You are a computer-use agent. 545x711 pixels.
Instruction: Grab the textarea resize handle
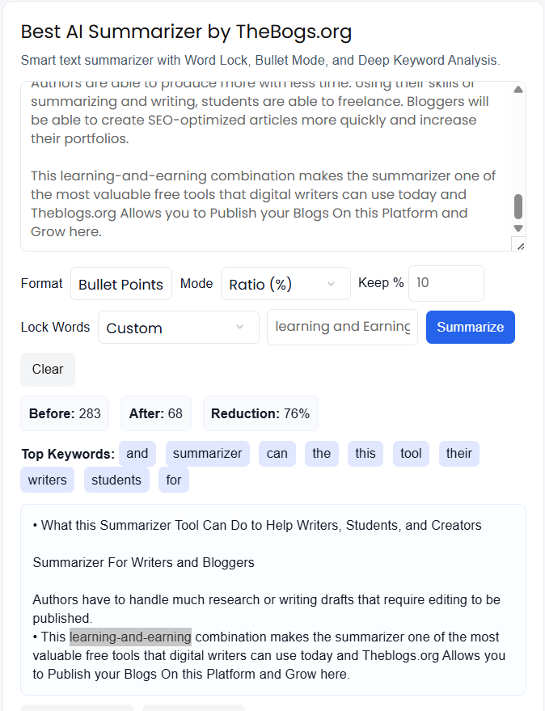pos(519,245)
